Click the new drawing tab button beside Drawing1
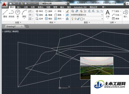This screenshot has width=129, height=94. [x=27, y=27]
